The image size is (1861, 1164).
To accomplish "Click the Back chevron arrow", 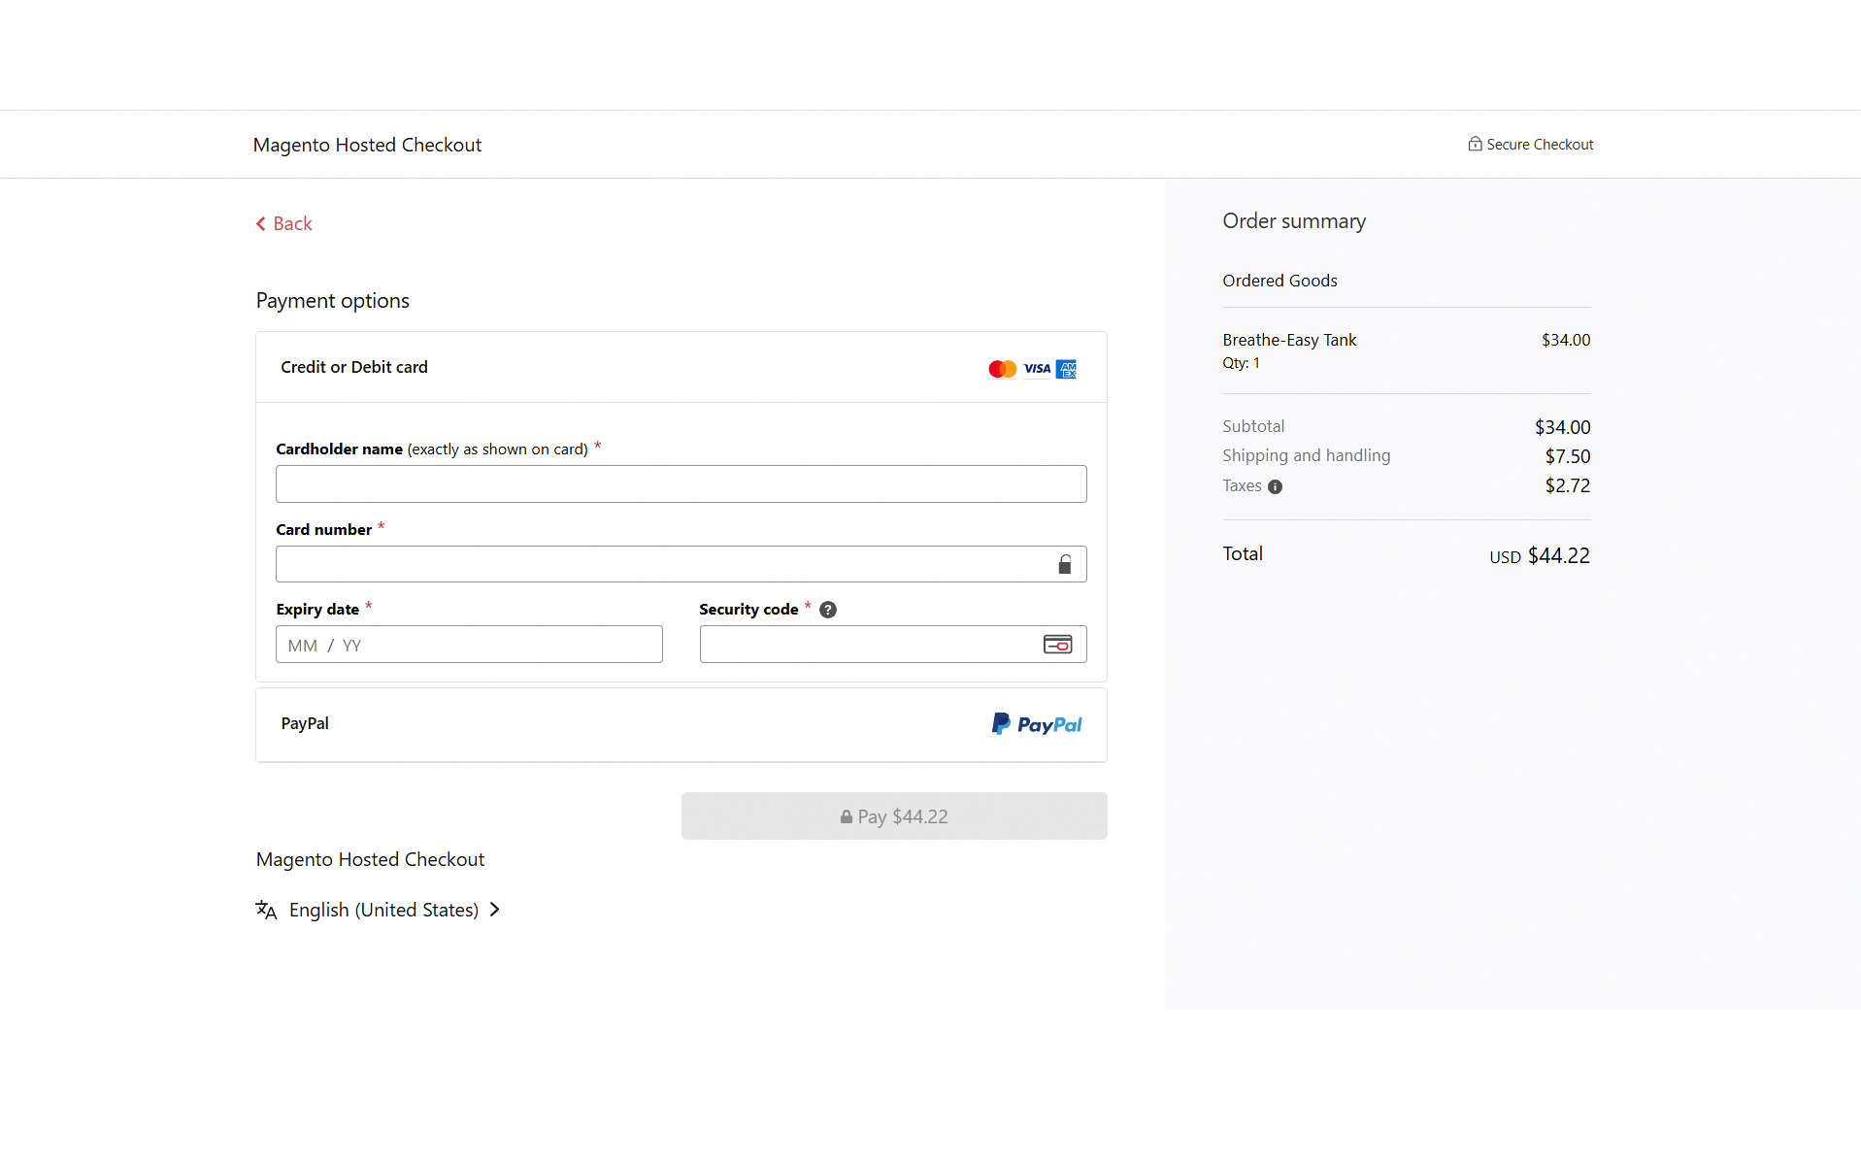I will (259, 223).
